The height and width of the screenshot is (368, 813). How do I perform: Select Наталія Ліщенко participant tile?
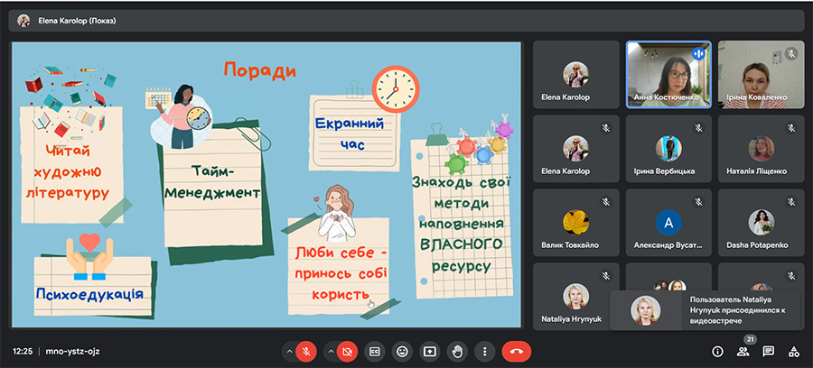point(761,149)
